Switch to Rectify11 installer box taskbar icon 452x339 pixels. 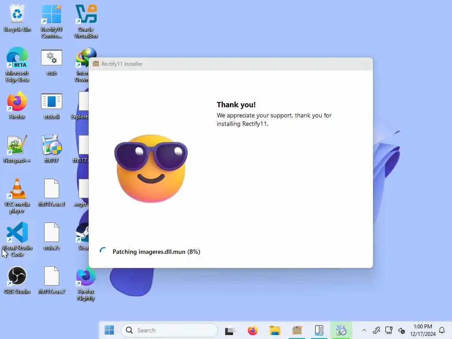(297, 330)
